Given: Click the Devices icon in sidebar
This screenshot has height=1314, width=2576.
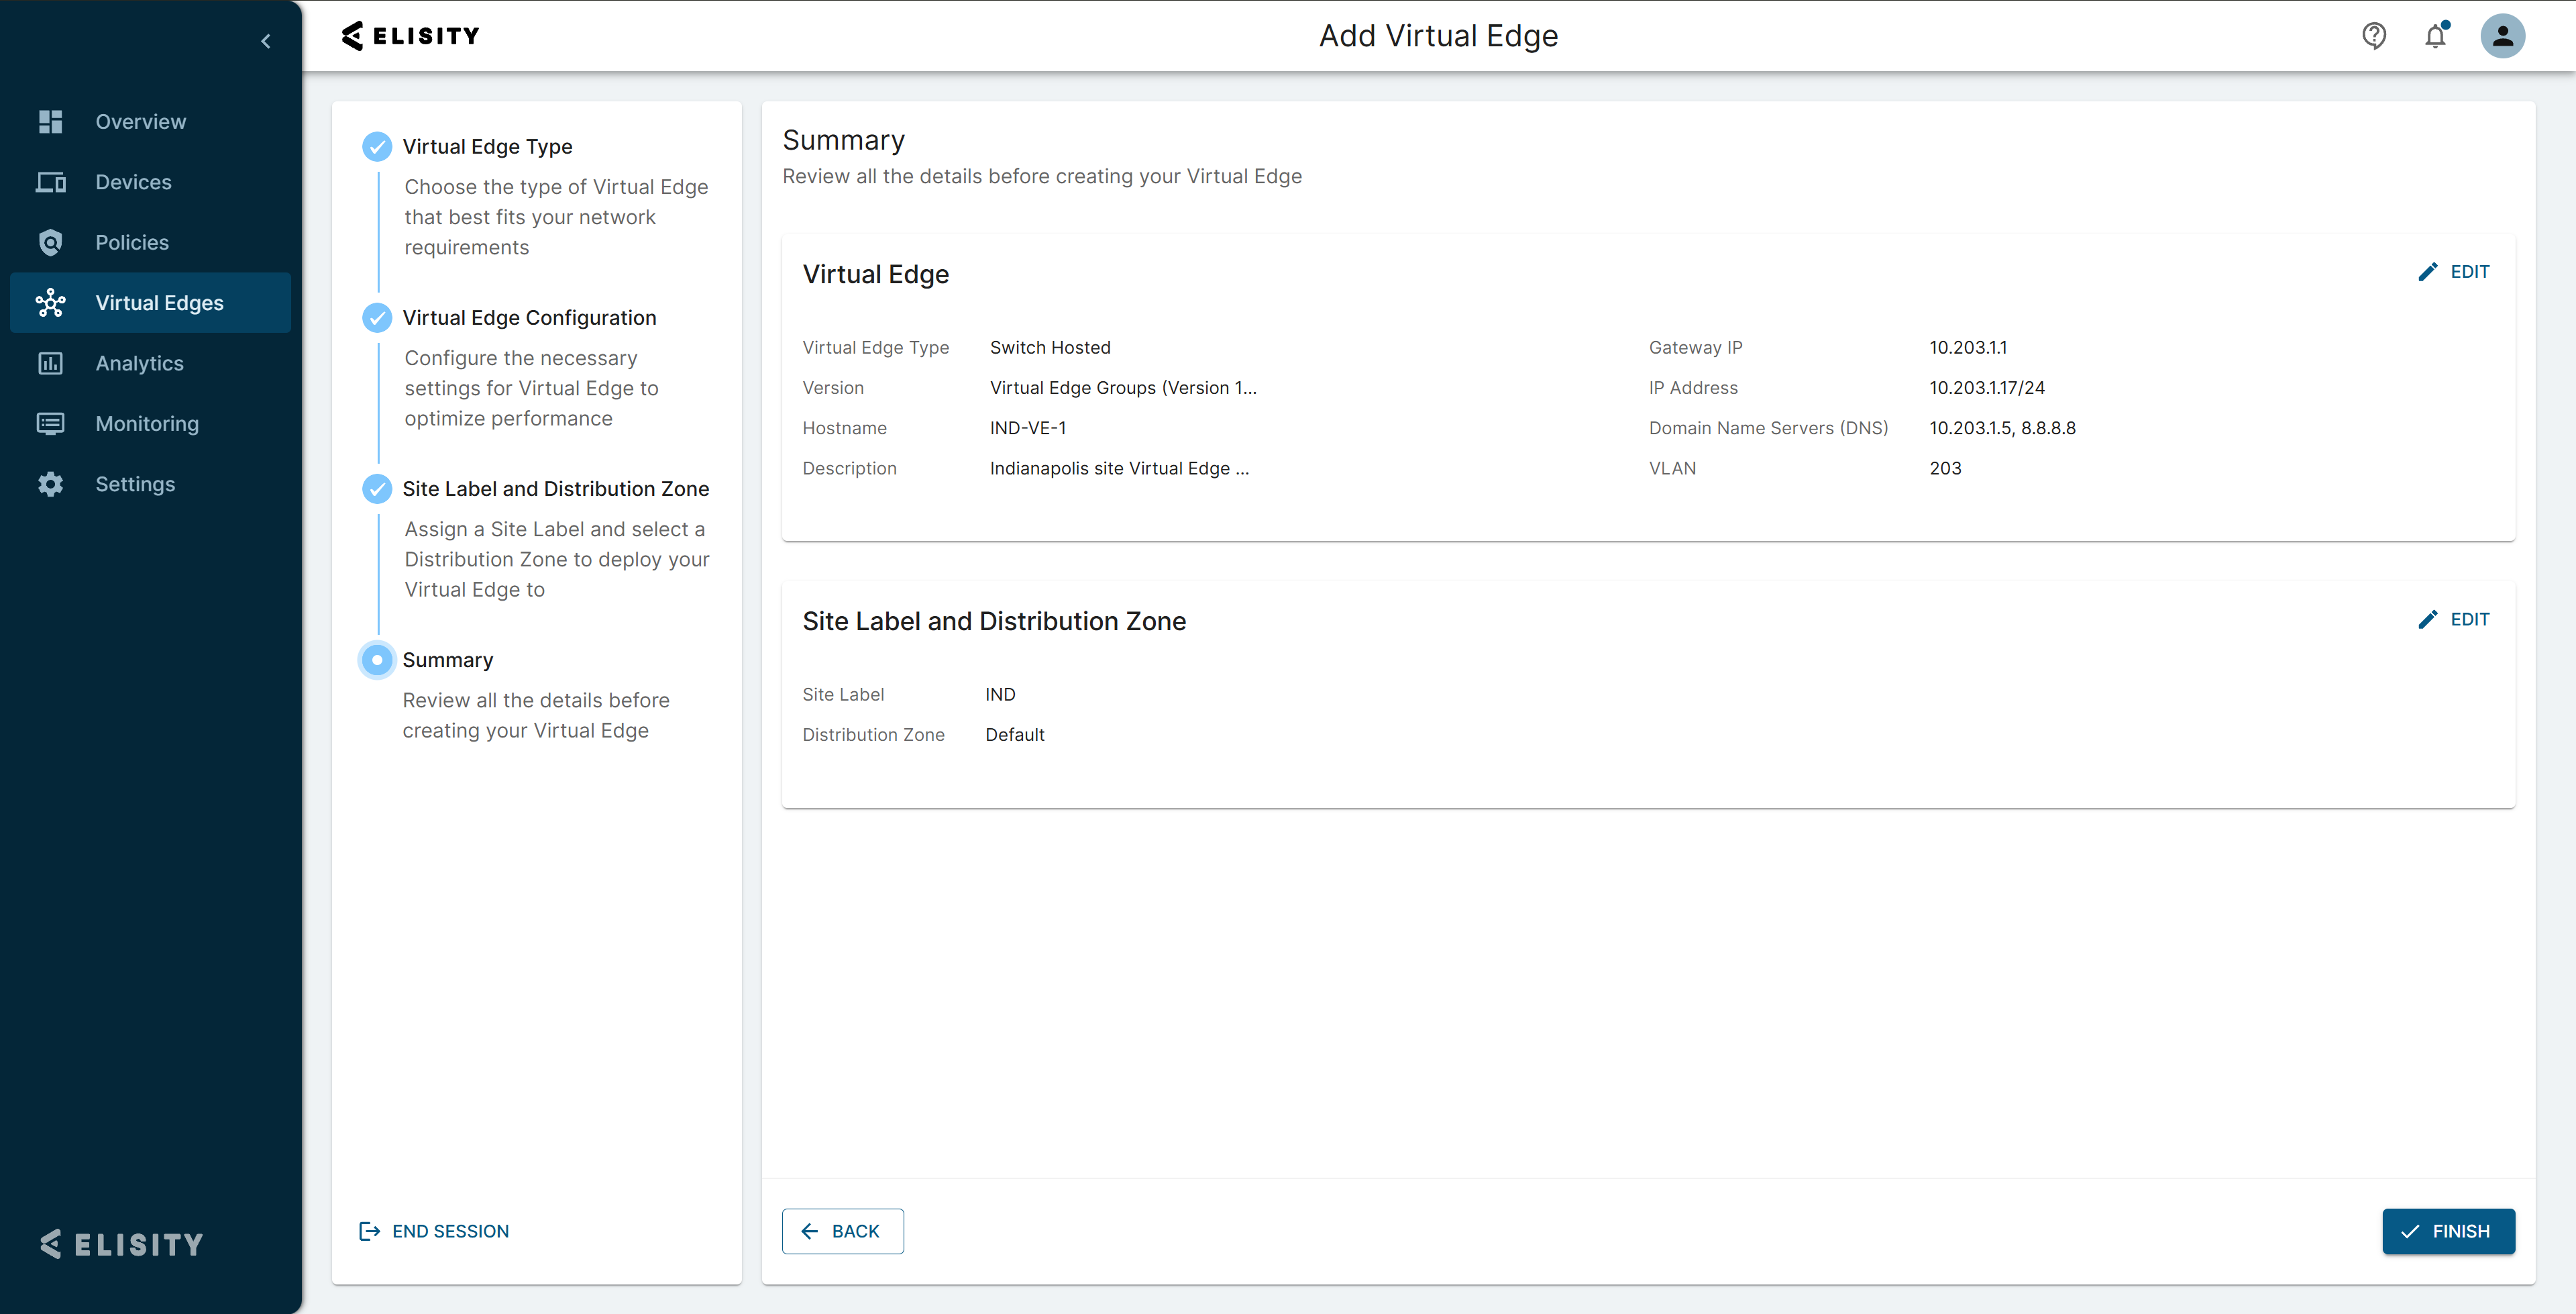Looking at the screenshot, I should [50, 182].
